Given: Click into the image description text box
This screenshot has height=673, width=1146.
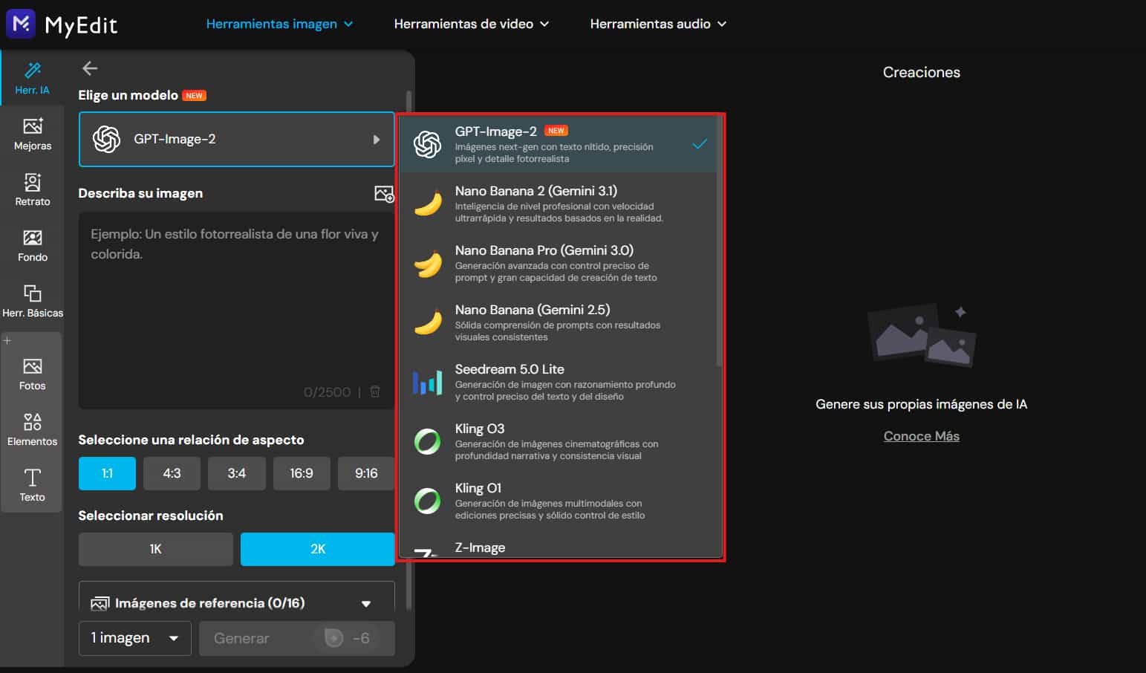Looking at the screenshot, I should [236, 311].
